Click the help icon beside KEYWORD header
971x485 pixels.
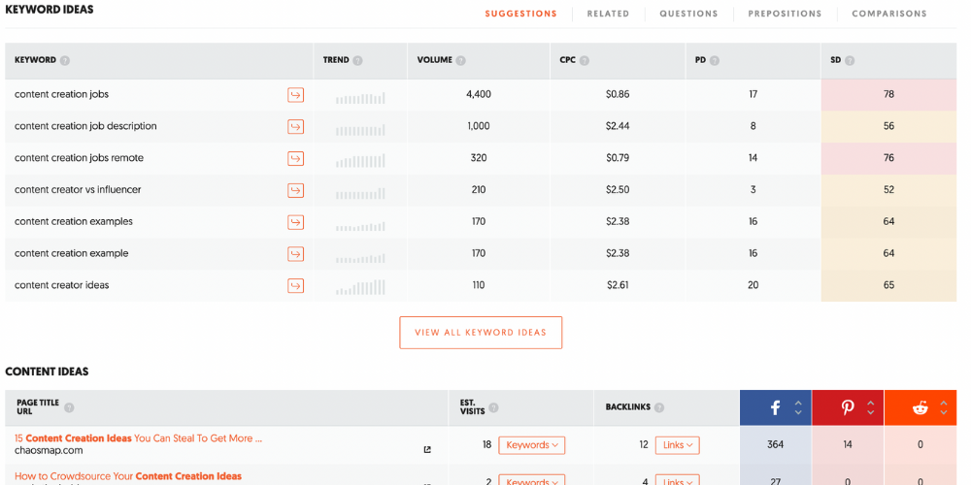65,60
